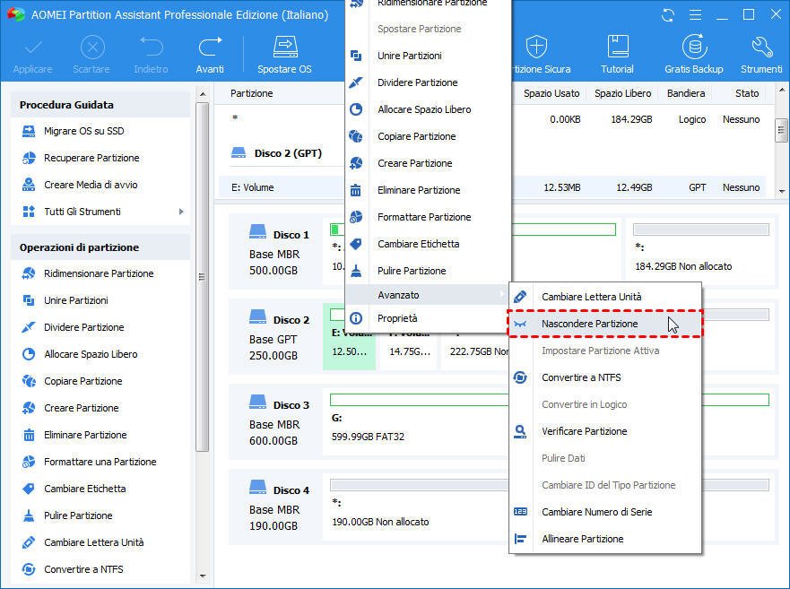Click Cambiare Etichetta tag icon in sidebar
Screen dimensions: 790x589
29,489
